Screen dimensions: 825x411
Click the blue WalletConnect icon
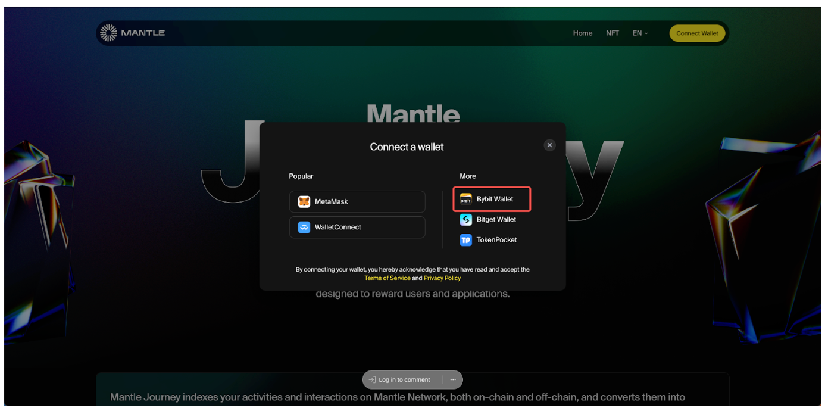304,228
